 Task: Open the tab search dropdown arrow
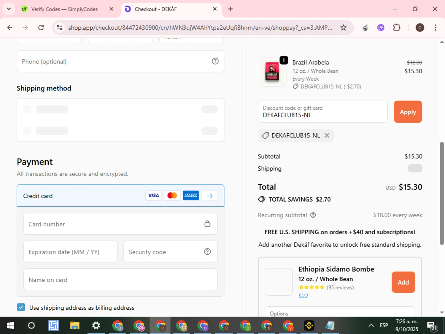point(9,9)
